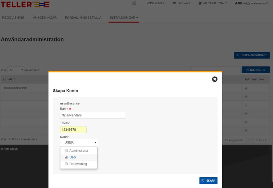Open the Teststore A/S dropdown
The image size is (273, 188).
click(x=155, y=3)
